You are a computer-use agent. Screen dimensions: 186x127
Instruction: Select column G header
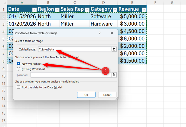172,2
